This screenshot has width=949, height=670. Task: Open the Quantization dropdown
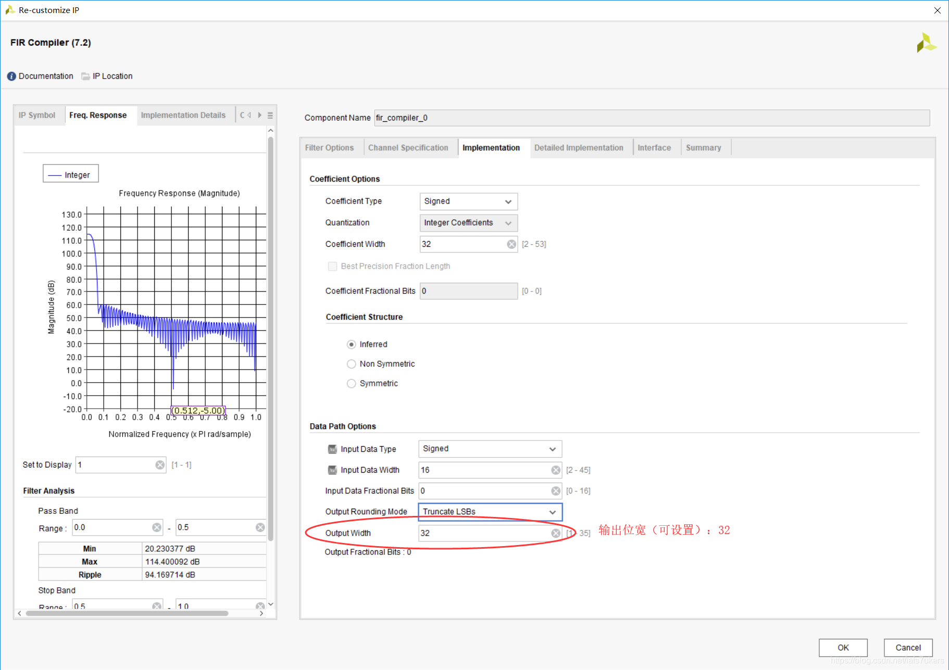click(x=469, y=223)
